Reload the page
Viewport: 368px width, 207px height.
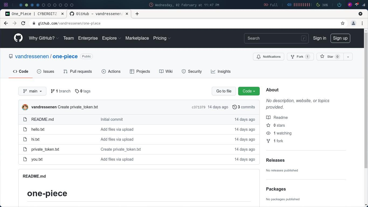point(23,23)
